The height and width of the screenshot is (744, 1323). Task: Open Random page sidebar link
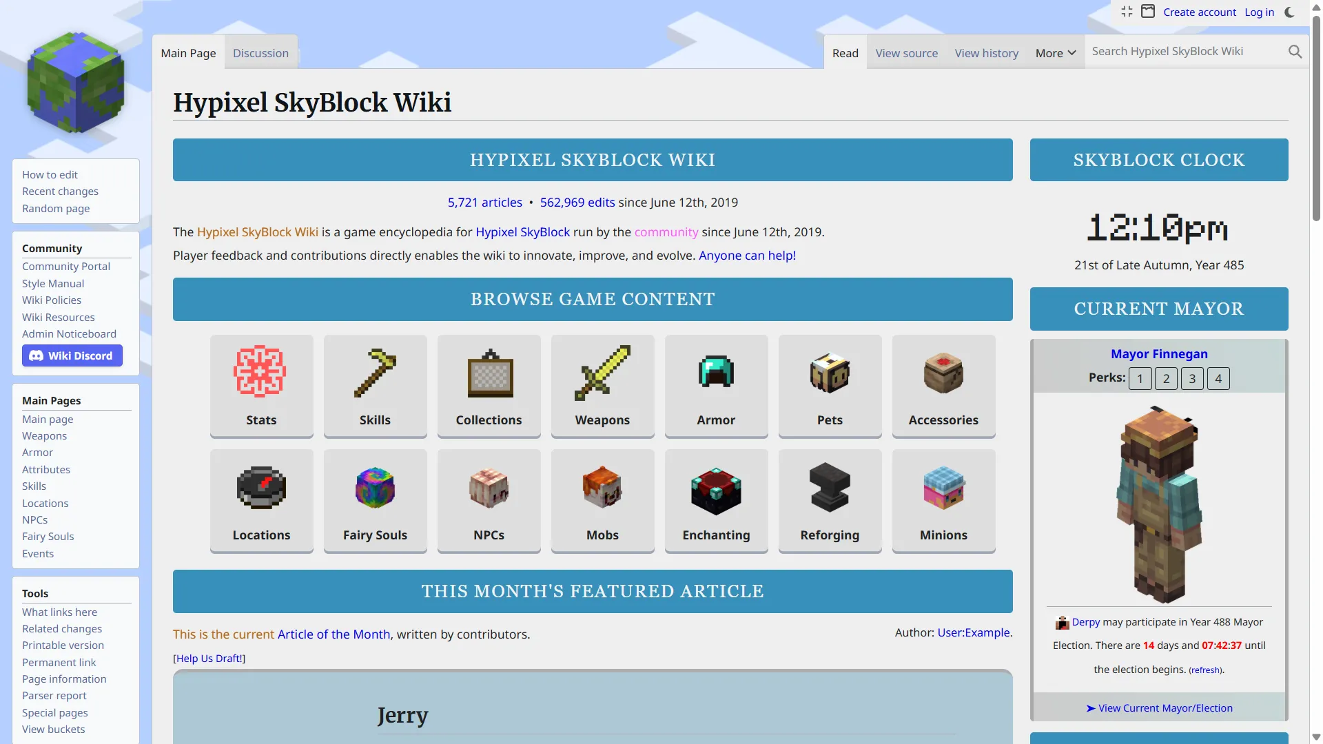pyautogui.click(x=56, y=209)
